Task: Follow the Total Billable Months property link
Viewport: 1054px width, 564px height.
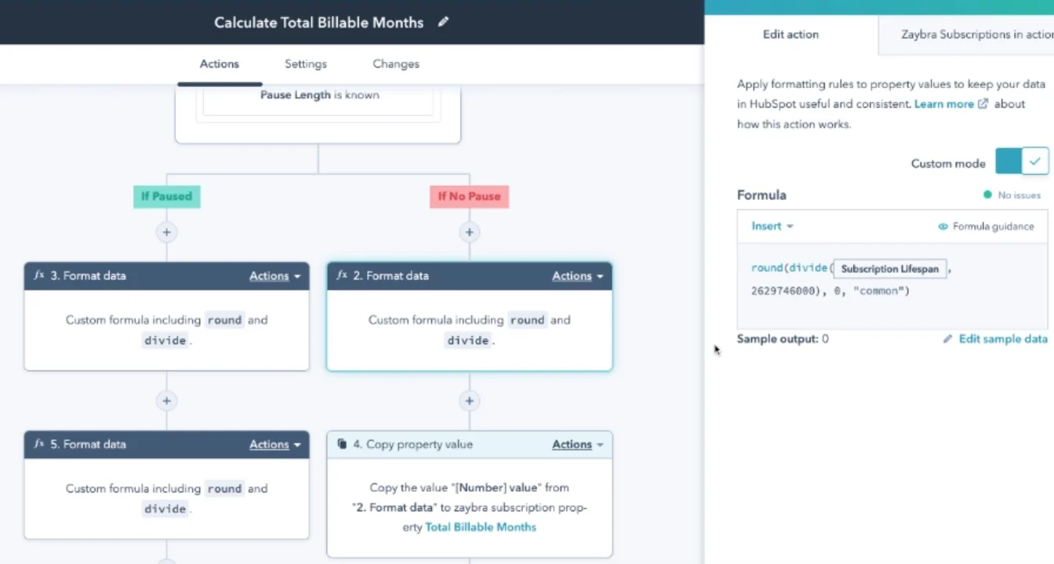Action: 480,527
